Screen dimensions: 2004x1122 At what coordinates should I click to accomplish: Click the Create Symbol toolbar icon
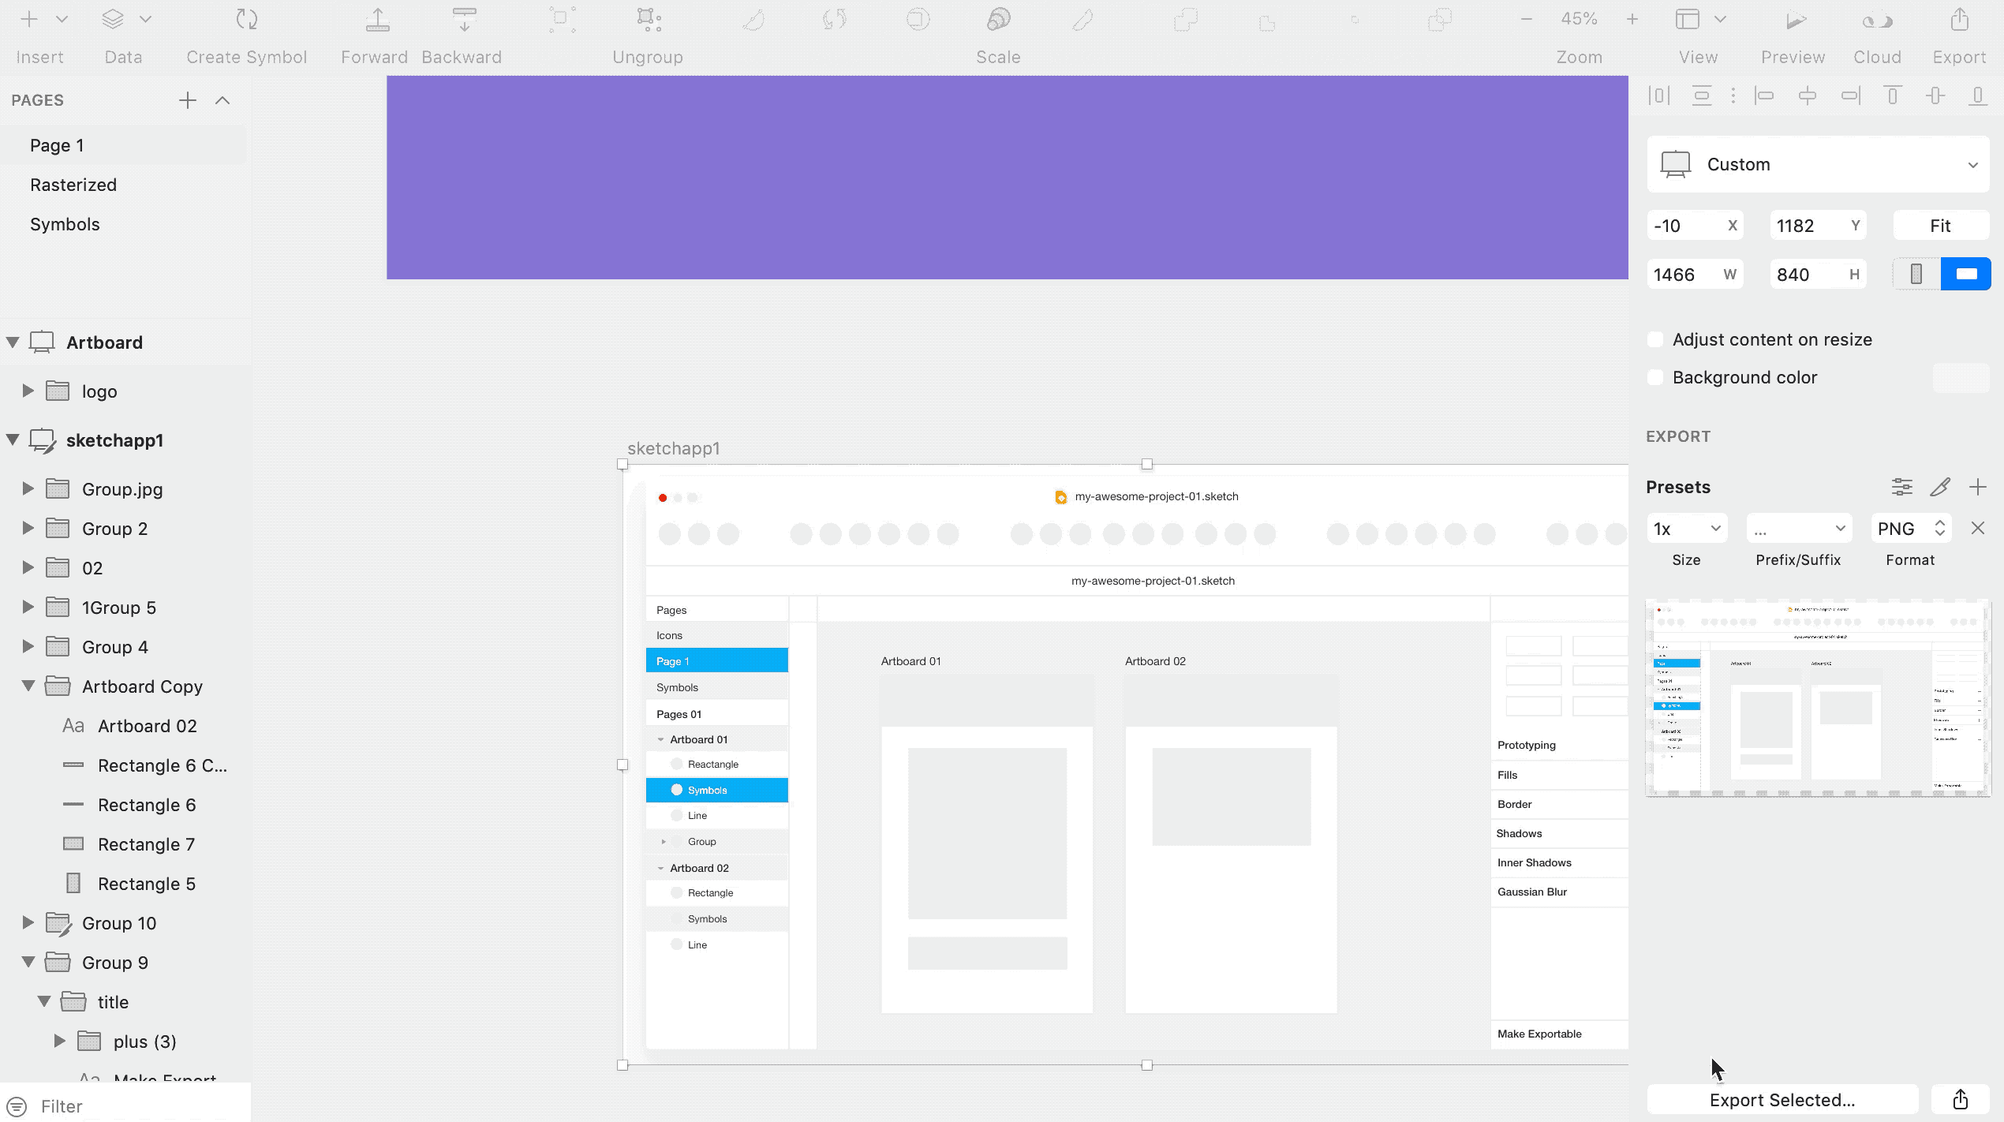[247, 21]
